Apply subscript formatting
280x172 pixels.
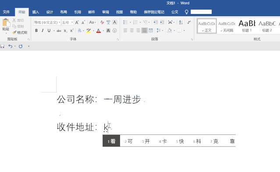tap(65, 31)
